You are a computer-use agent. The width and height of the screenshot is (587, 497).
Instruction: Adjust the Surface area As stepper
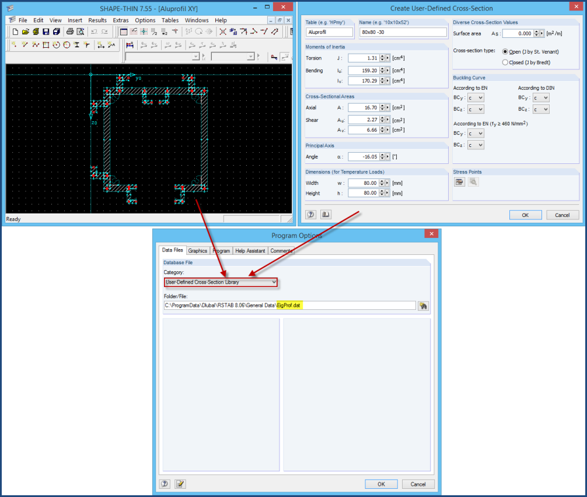[536, 33]
